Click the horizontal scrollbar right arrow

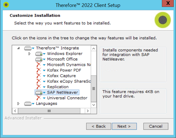pos(88,111)
